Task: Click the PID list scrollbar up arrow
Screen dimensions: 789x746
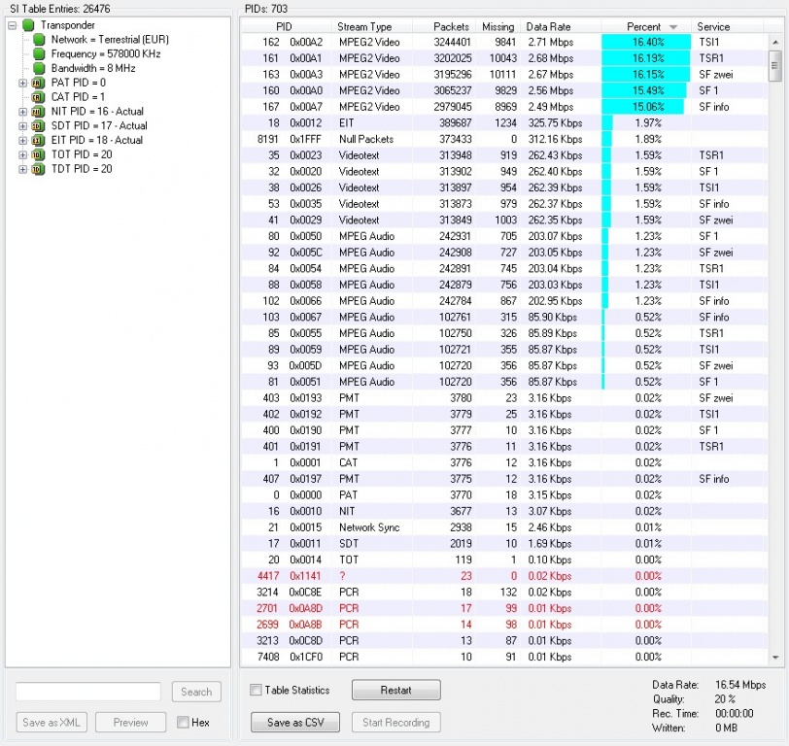Action: pyautogui.click(x=775, y=43)
